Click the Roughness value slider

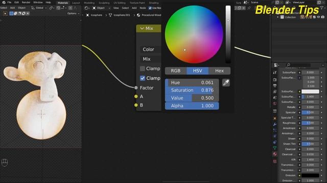coord(310,123)
